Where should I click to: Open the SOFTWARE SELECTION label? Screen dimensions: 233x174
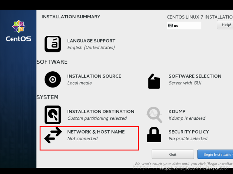[x=195, y=76]
